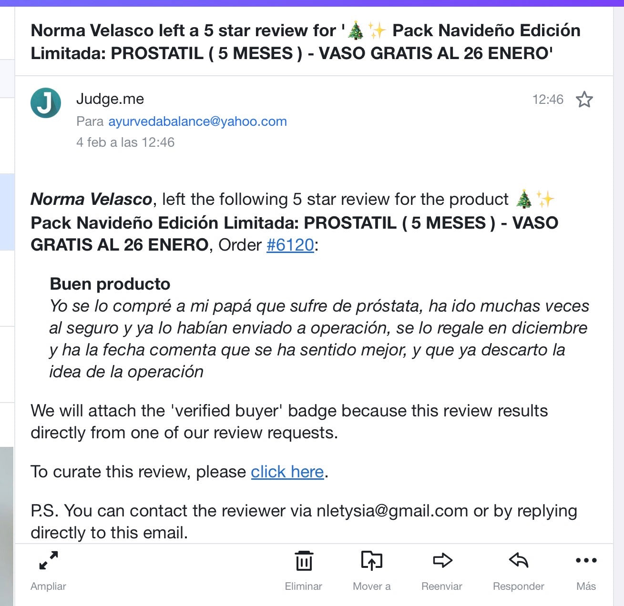The image size is (624, 606).
Task: Forward email using the Reenviar arrow
Action: click(x=442, y=560)
